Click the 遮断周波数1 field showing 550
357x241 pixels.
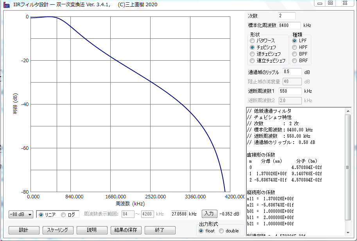click(290, 91)
